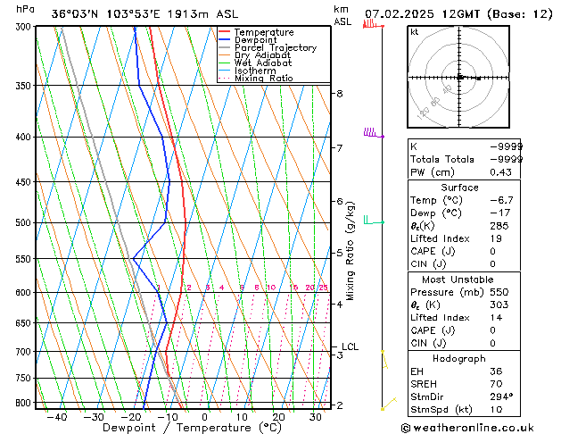Click the red wind barb at 300 hPa
The width and height of the screenshot is (561, 434).
point(373,24)
